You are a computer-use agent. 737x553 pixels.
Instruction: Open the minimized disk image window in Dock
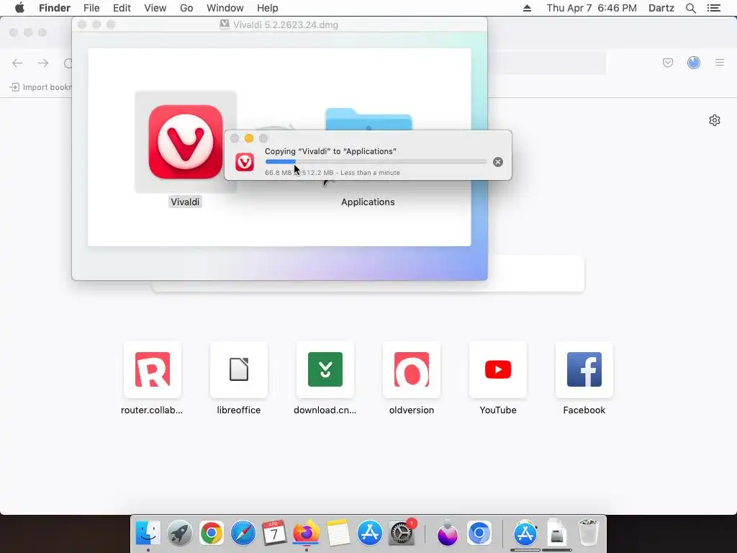pos(557,534)
